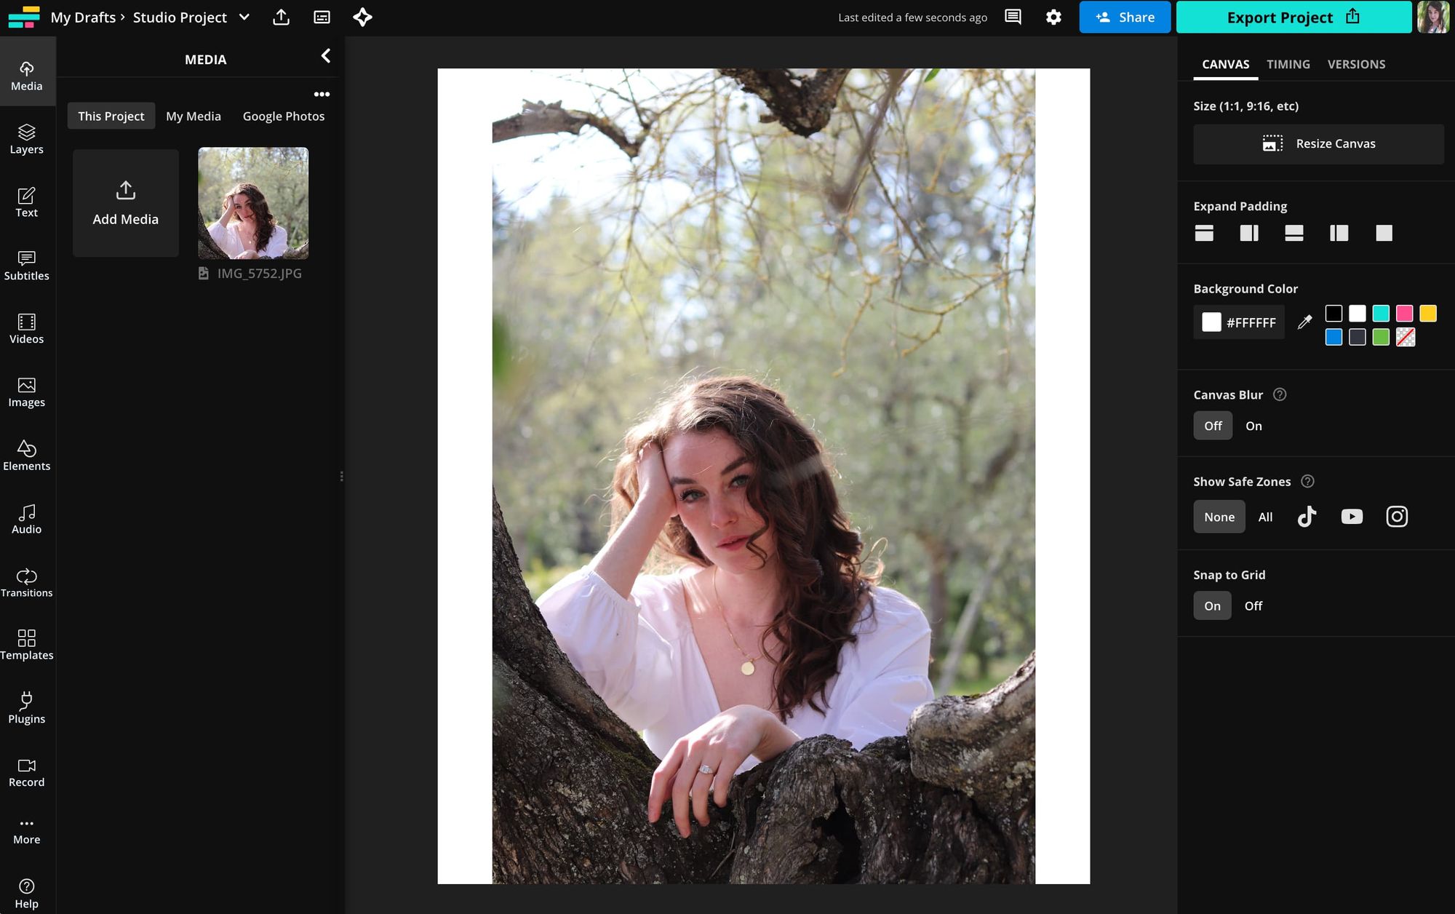
Task: Open the Elements sidebar panel
Action: click(27, 456)
